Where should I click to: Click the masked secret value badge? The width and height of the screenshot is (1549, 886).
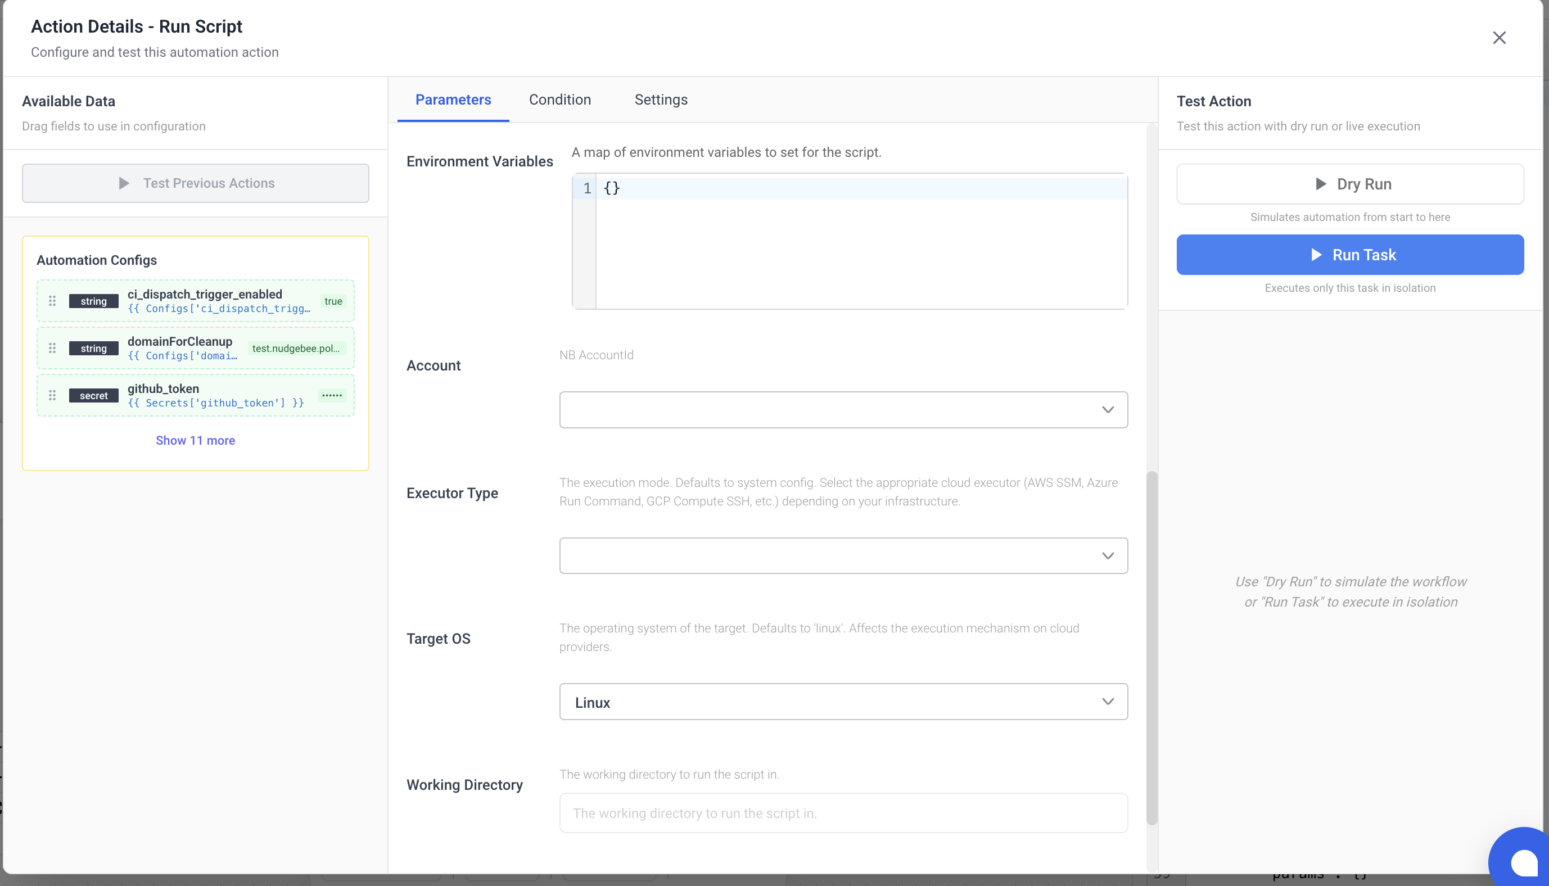[332, 396]
